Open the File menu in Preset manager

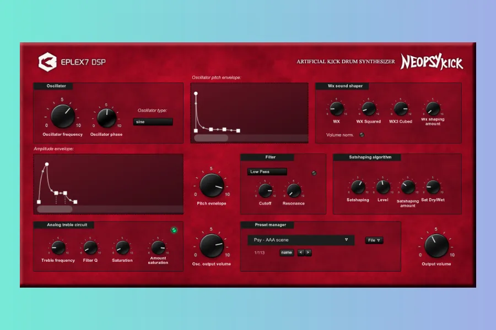coord(374,240)
